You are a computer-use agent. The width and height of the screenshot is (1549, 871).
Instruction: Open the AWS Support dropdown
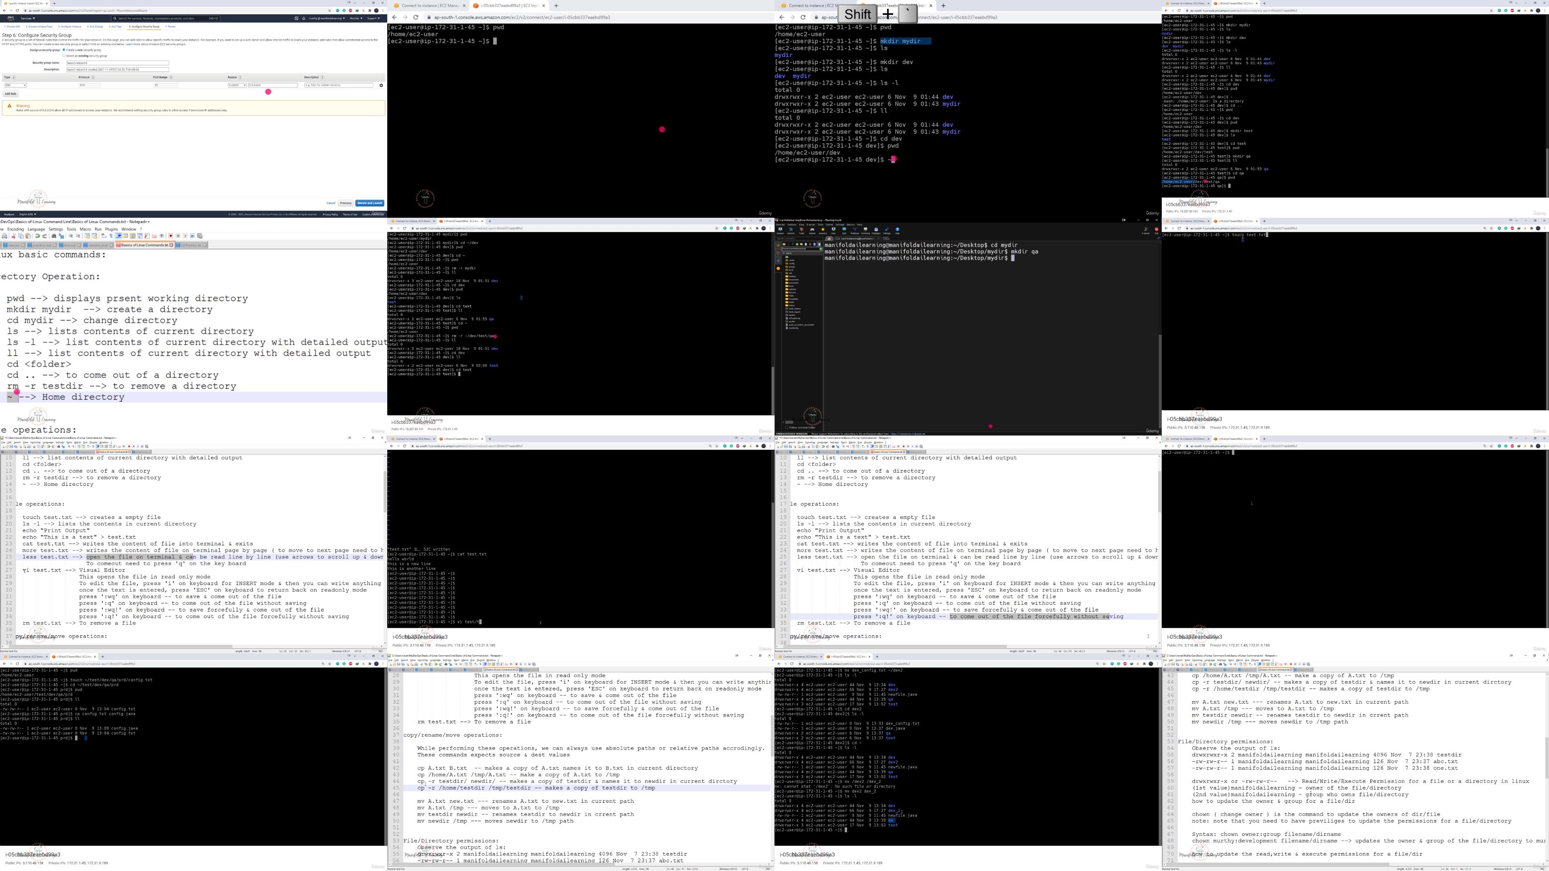[x=374, y=19]
